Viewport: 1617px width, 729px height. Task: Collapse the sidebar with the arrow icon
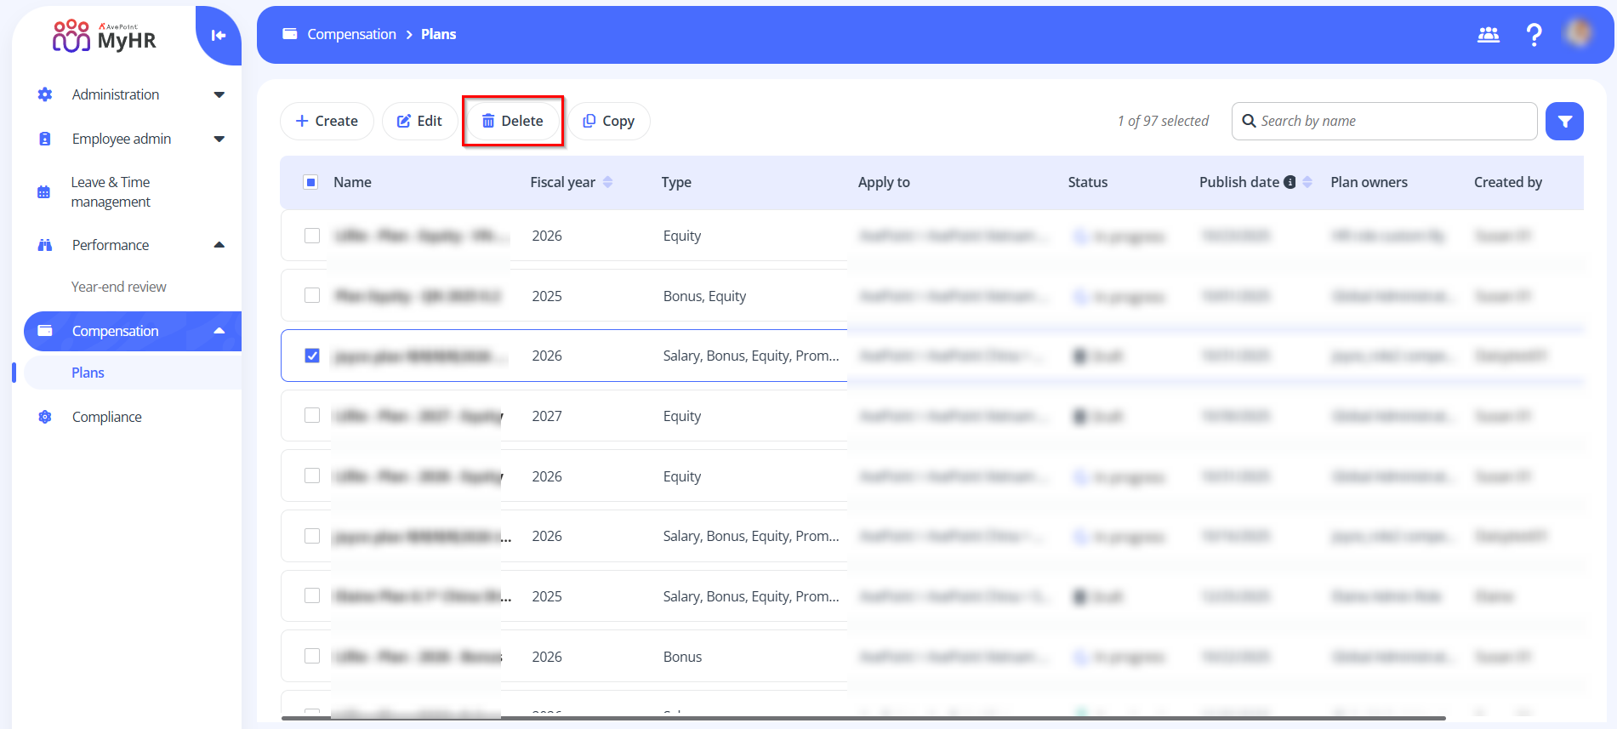pyautogui.click(x=219, y=35)
